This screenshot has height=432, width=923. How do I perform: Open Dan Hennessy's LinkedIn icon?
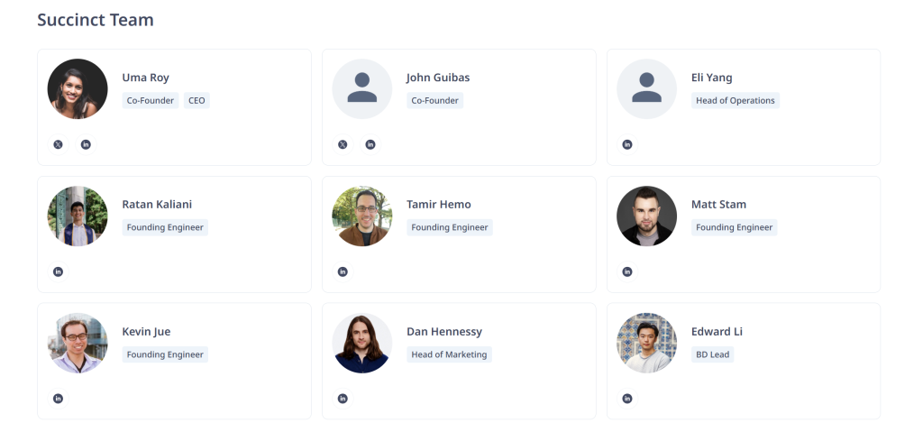tap(343, 399)
